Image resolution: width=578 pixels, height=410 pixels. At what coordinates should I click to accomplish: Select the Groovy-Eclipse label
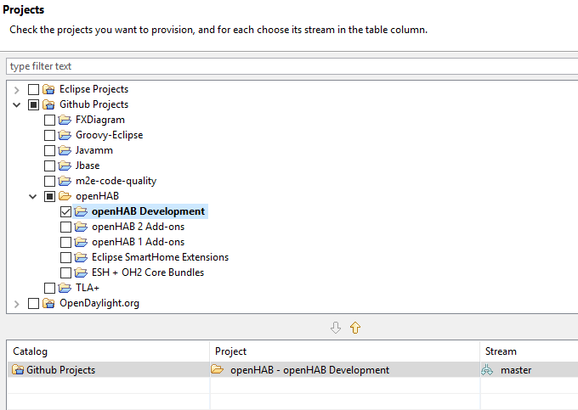pos(109,135)
